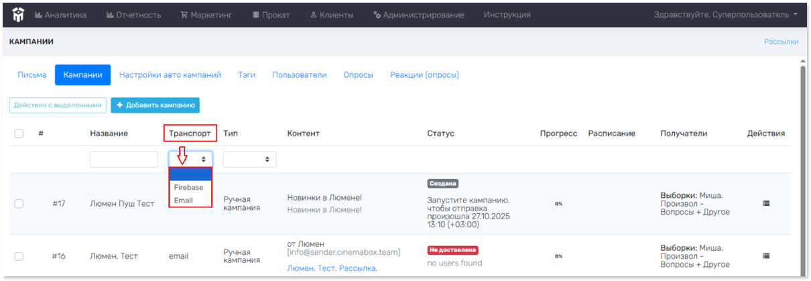Follow the Рассылки link
This screenshot has height=281, width=811.
click(x=781, y=42)
